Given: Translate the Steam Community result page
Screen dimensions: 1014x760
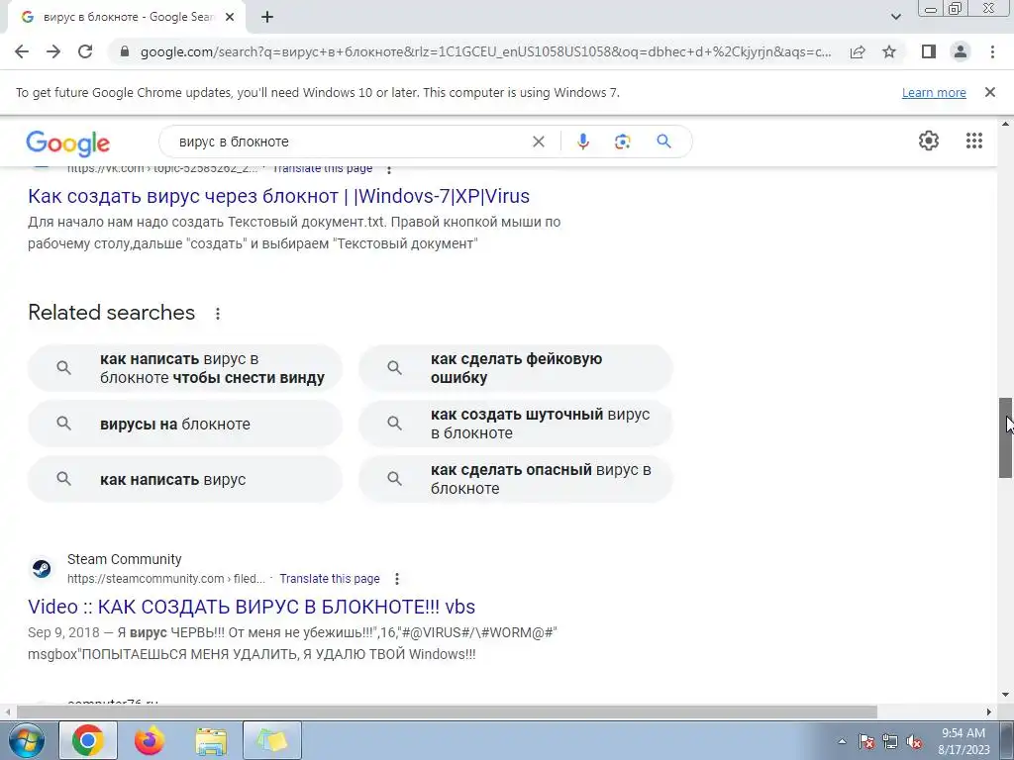Looking at the screenshot, I should click(x=330, y=578).
